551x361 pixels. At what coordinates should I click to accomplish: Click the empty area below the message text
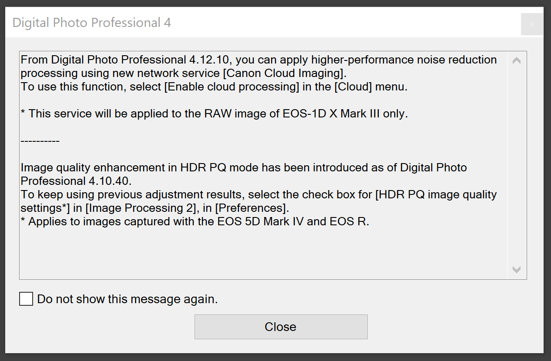pos(261,252)
